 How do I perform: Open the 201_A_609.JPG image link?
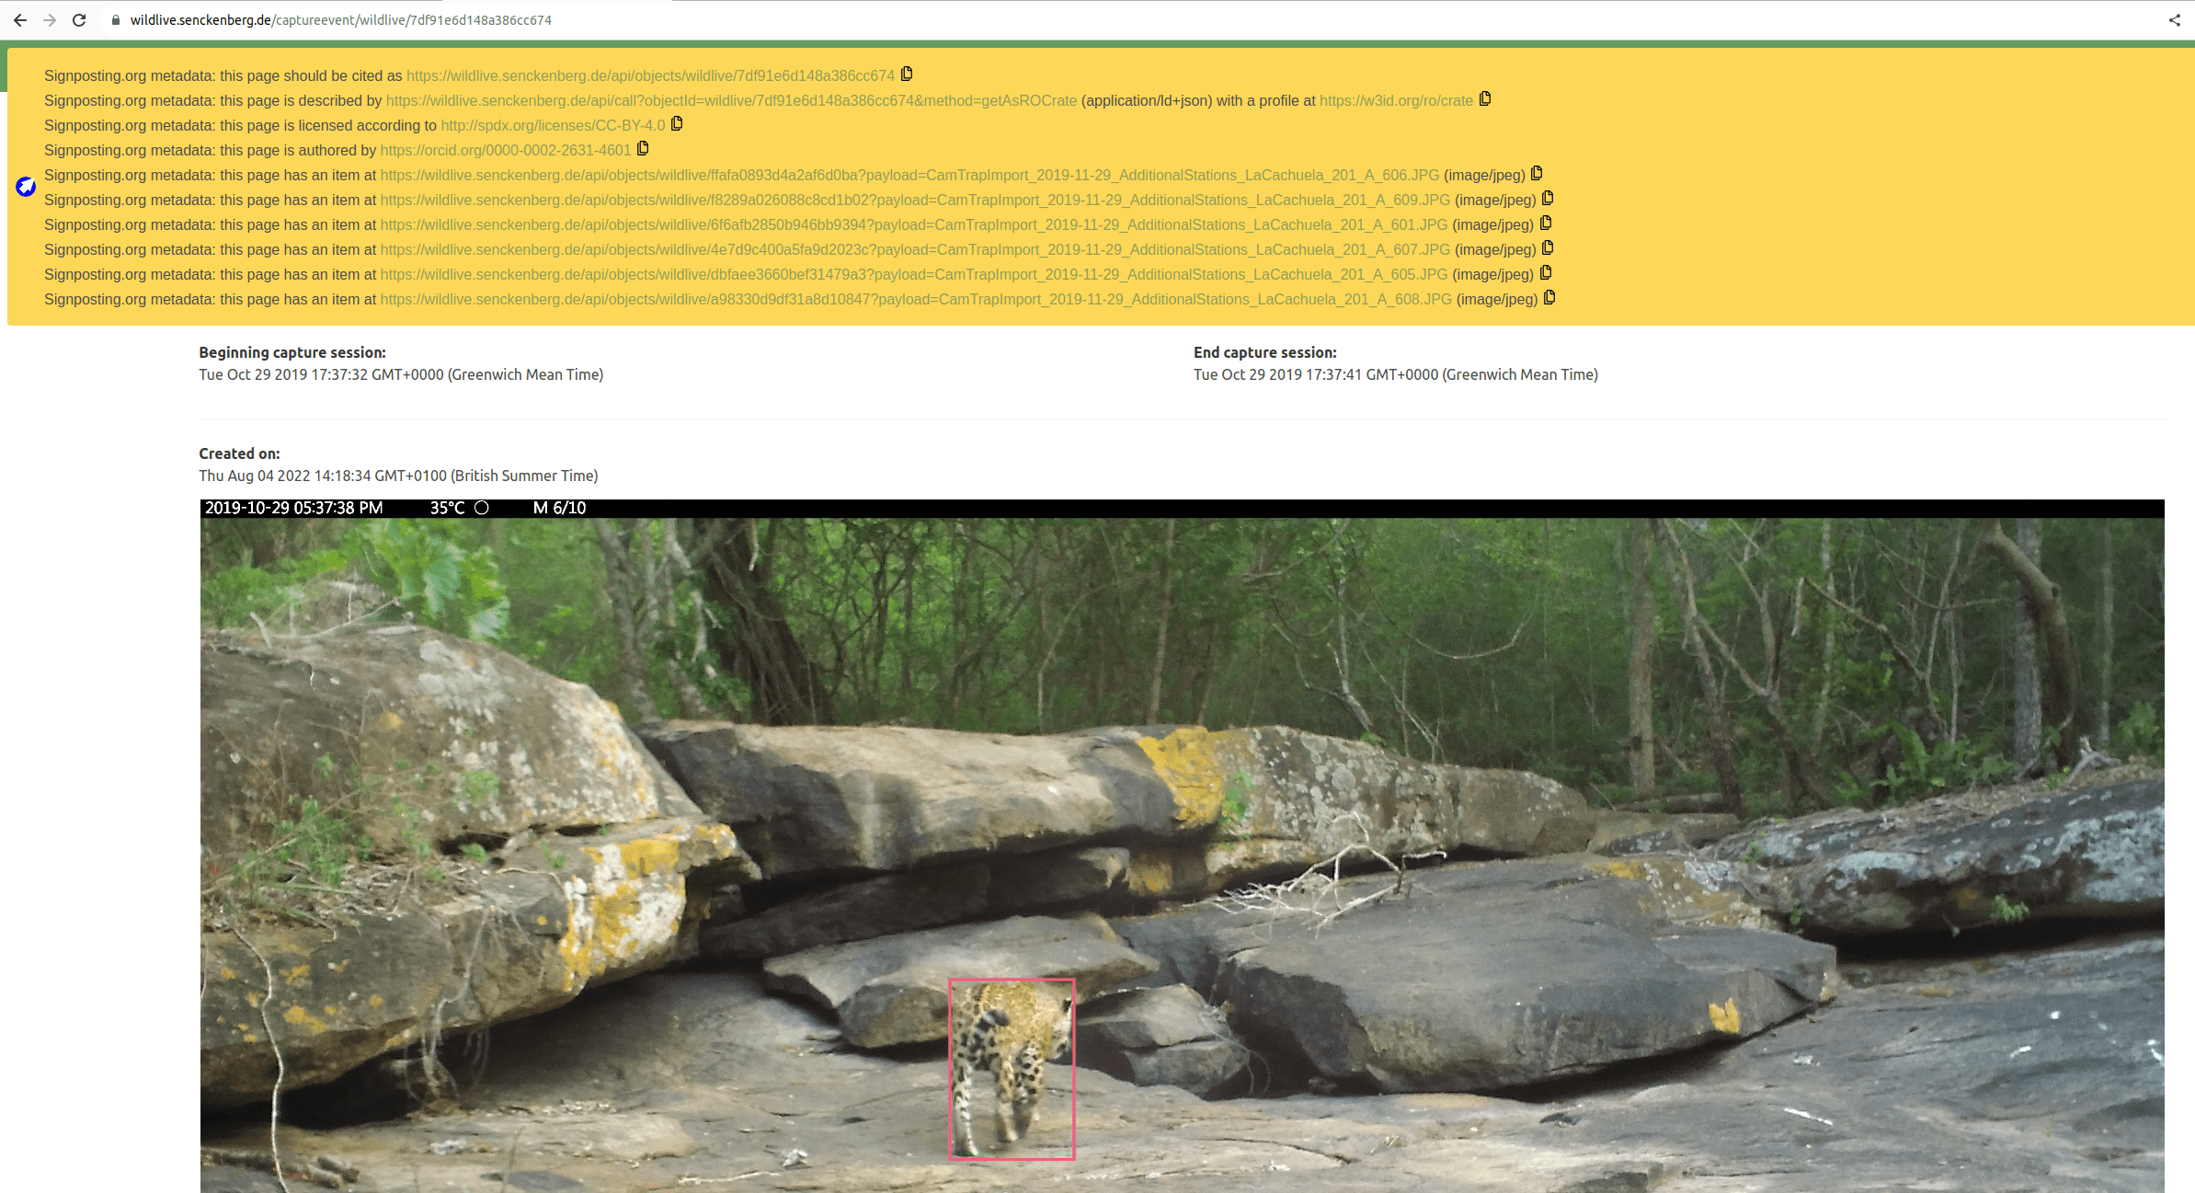[914, 200]
